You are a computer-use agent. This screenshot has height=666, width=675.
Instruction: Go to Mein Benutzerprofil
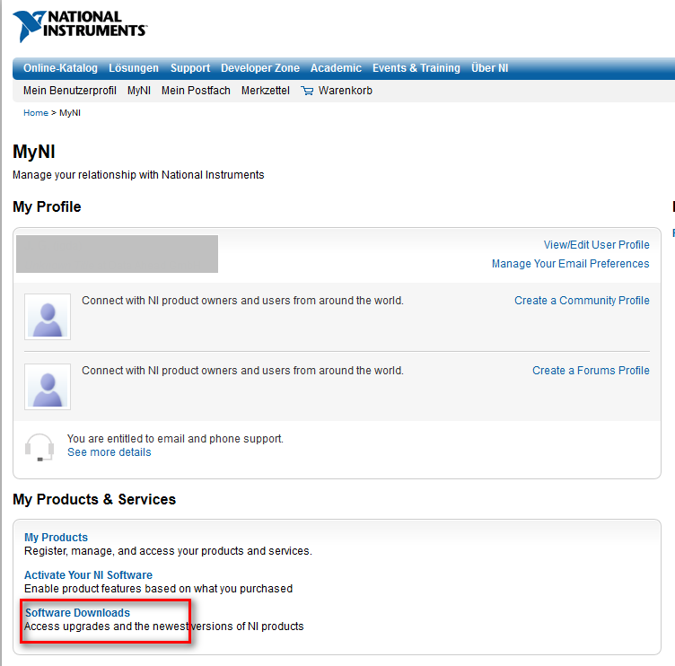[x=70, y=91]
